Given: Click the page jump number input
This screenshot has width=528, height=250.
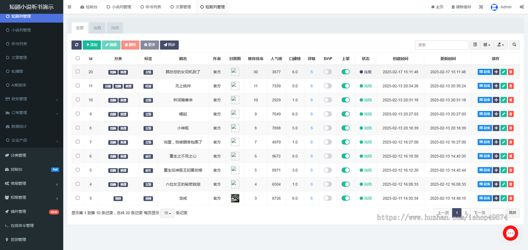Looking at the screenshot, I should [497, 213].
